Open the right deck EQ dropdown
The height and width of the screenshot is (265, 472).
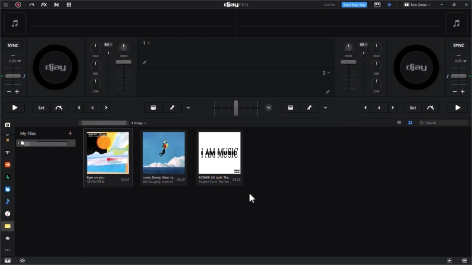click(363, 45)
